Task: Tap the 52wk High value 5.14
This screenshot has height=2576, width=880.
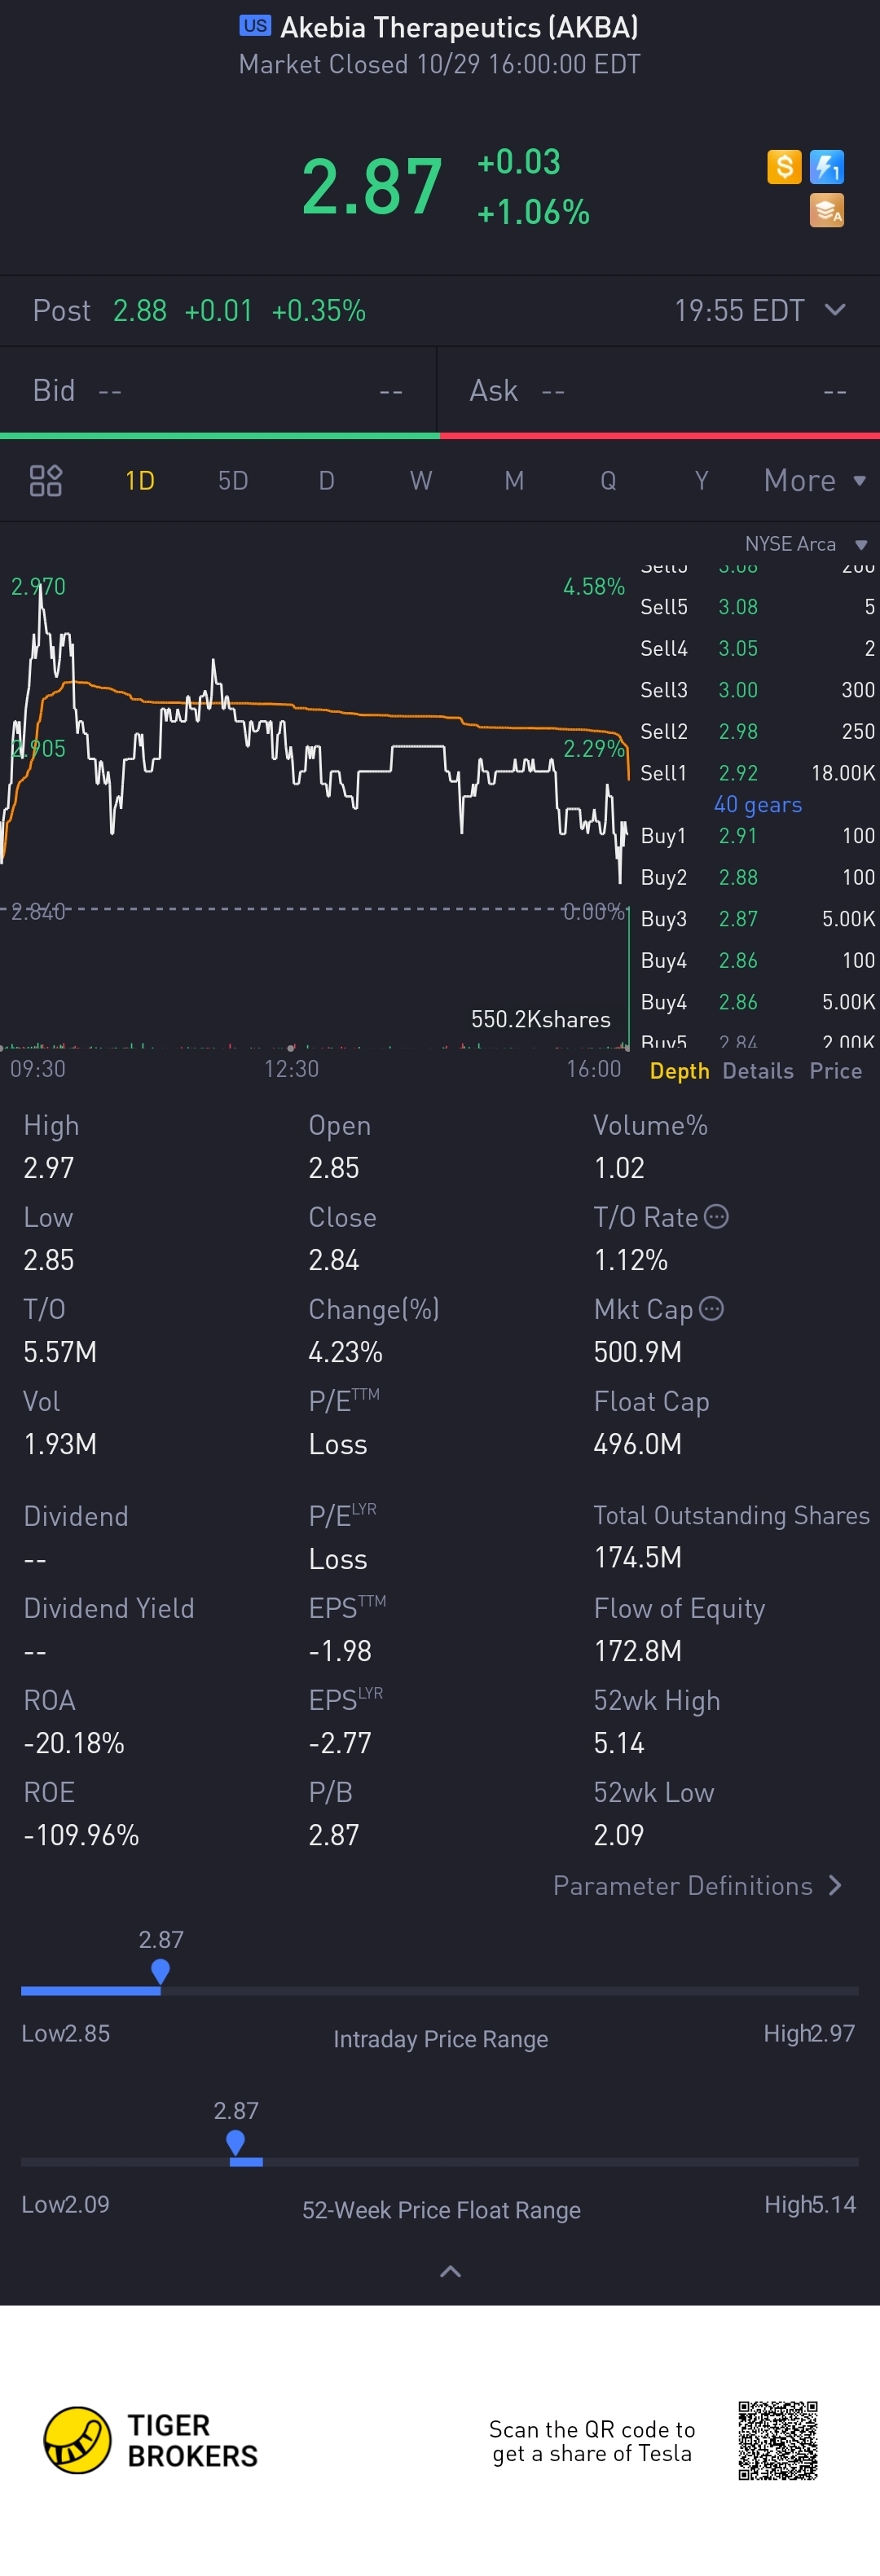Action: 619,1743
